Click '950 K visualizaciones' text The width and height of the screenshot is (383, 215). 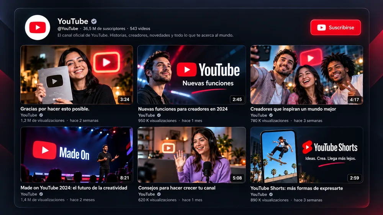pyautogui.click(x=157, y=121)
